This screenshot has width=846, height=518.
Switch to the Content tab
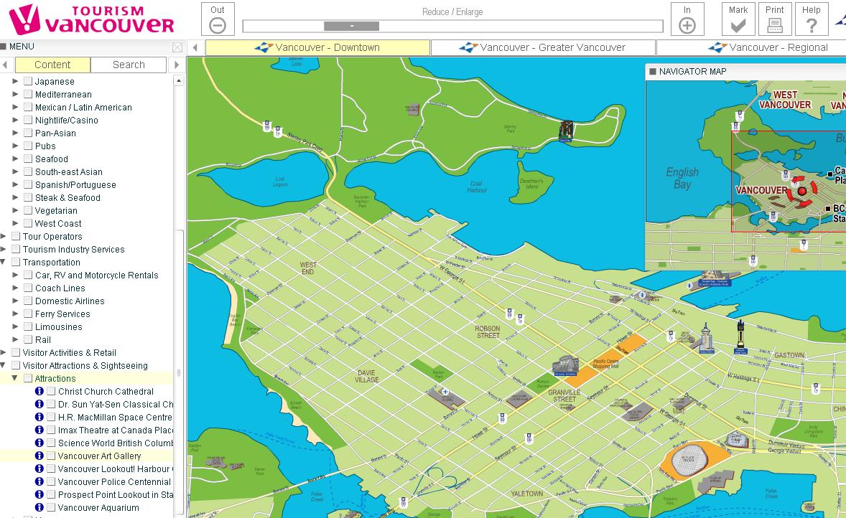pos(52,65)
